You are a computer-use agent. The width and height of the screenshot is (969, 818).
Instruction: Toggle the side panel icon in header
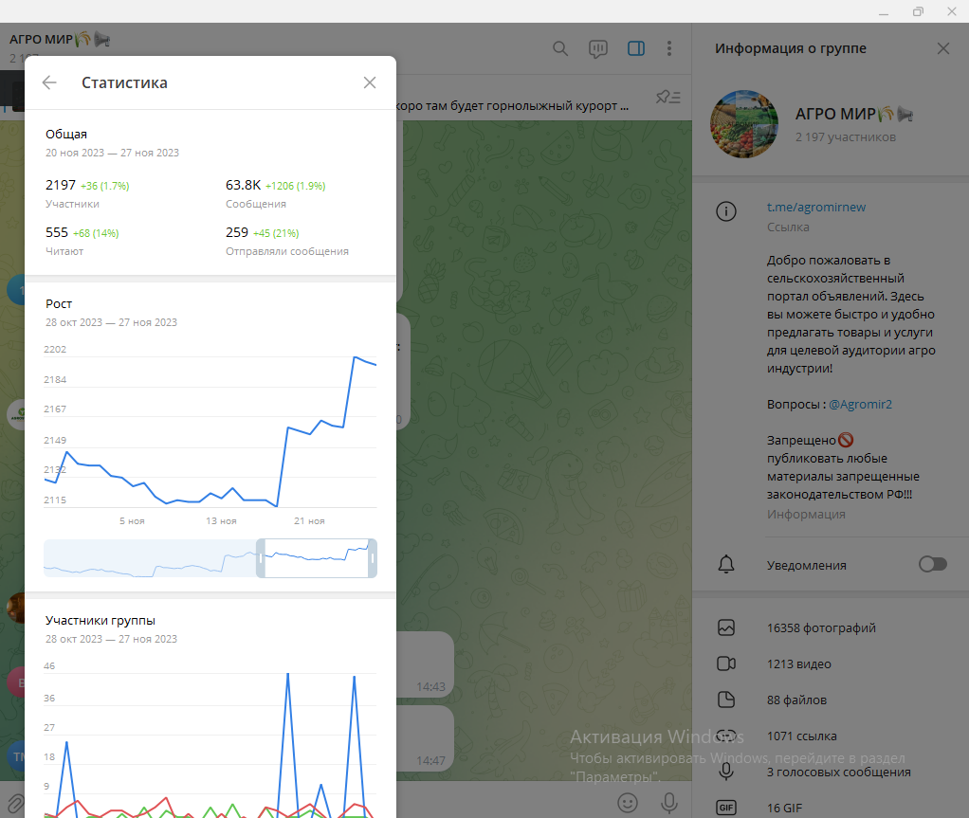tap(636, 48)
